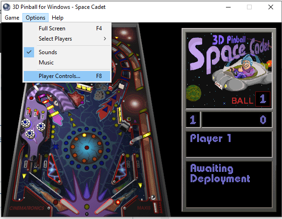This screenshot has width=282, height=219.
Task: Open the Game menu
Action: (x=12, y=18)
